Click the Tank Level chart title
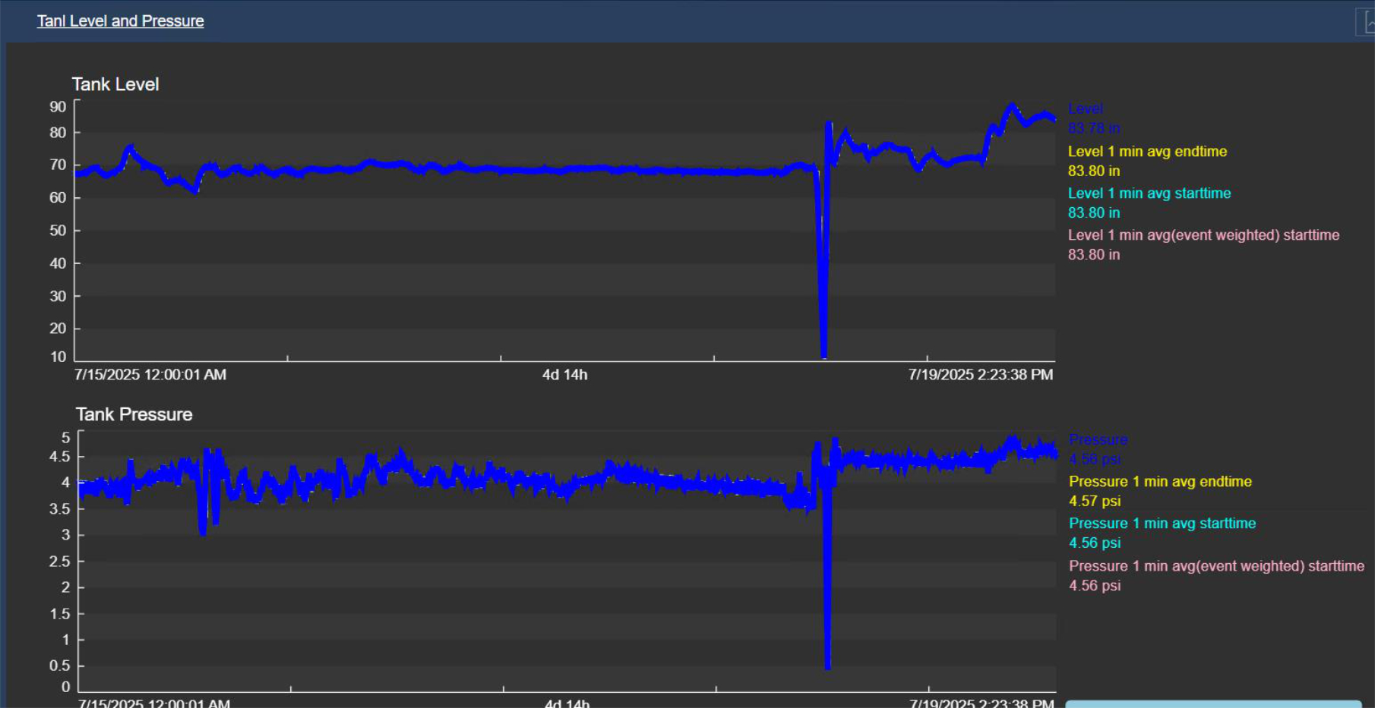Image resolution: width=1375 pixels, height=708 pixels. coord(115,84)
